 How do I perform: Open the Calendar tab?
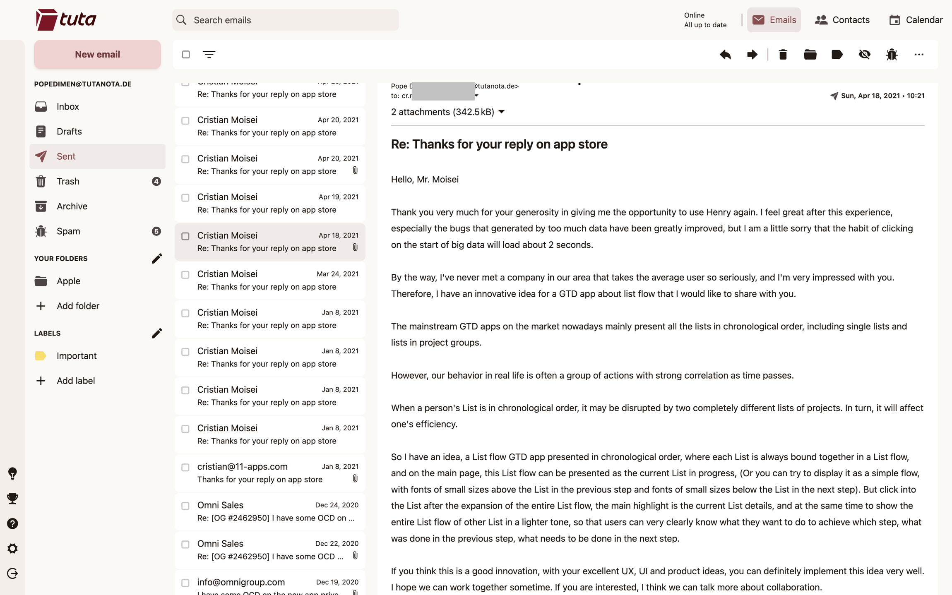coord(916,20)
